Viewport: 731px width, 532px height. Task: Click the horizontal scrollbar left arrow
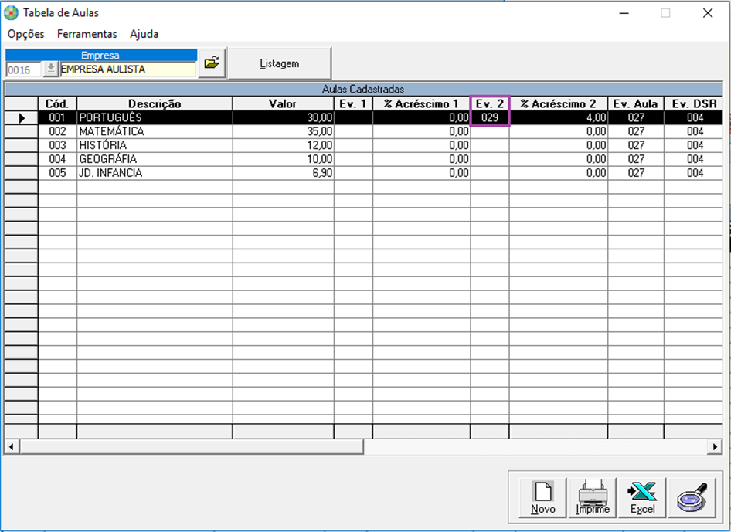[12, 447]
